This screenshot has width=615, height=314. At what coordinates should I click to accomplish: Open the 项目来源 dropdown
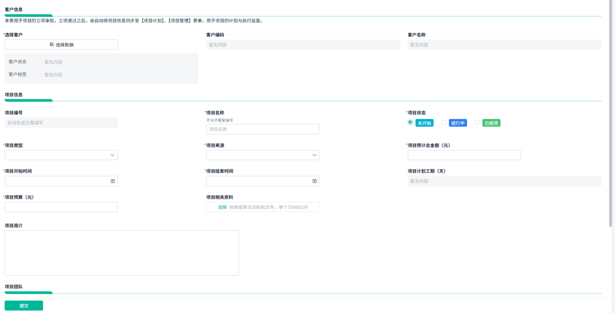click(x=262, y=155)
